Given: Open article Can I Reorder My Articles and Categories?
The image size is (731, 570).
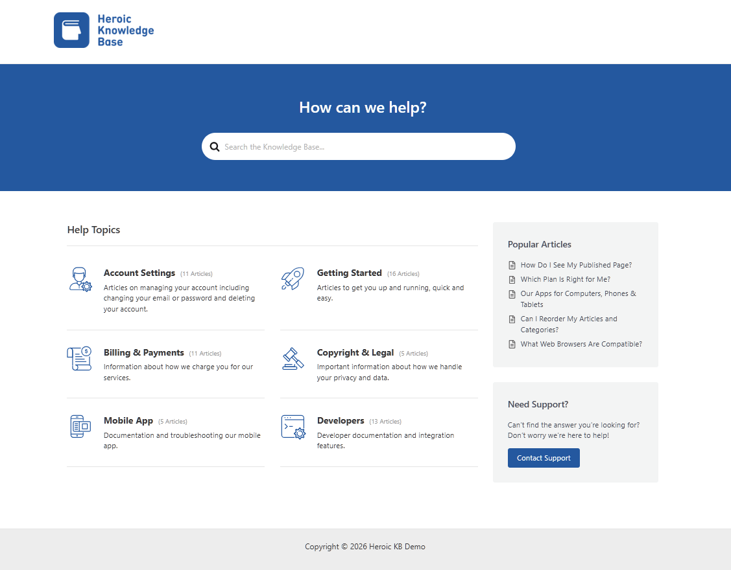Looking at the screenshot, I should coord(569,324).
